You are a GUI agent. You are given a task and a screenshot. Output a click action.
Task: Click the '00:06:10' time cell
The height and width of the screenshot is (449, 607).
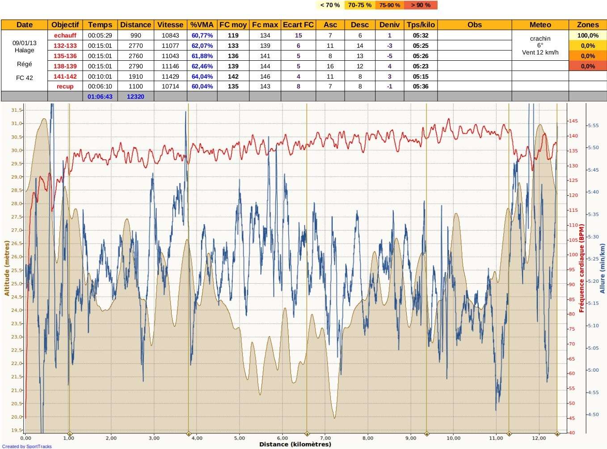pyautogui.click(x=100, y=87)
